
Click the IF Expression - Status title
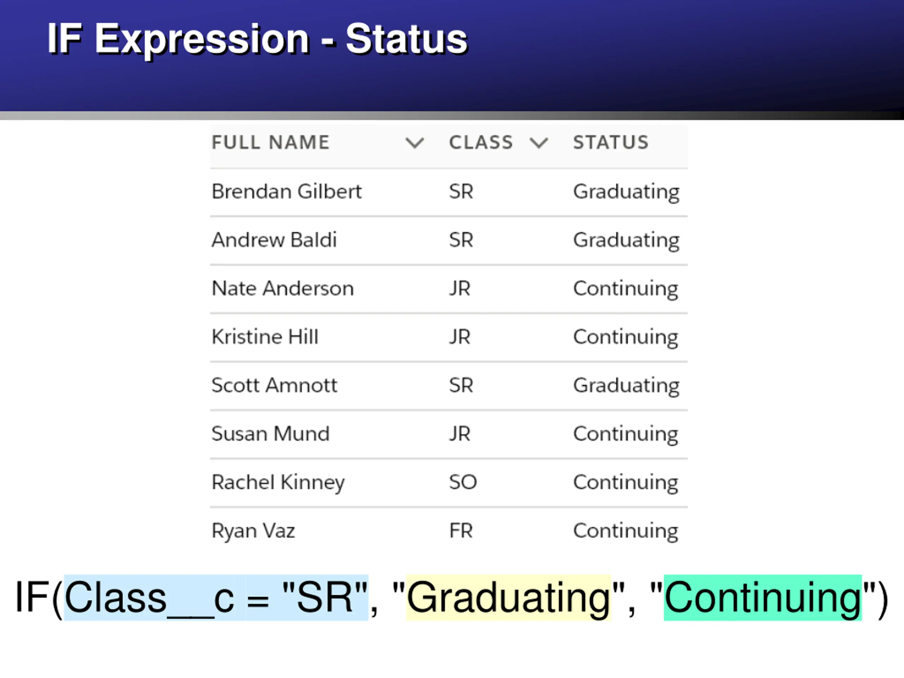tap(257, 39)
